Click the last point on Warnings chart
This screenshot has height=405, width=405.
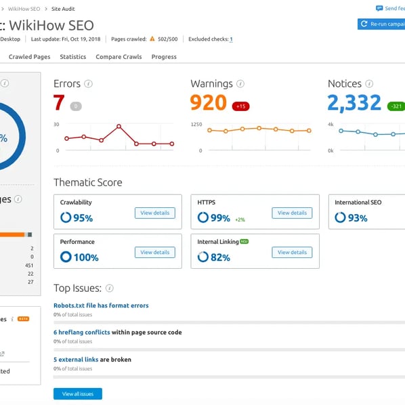click(x=309, y=131)
